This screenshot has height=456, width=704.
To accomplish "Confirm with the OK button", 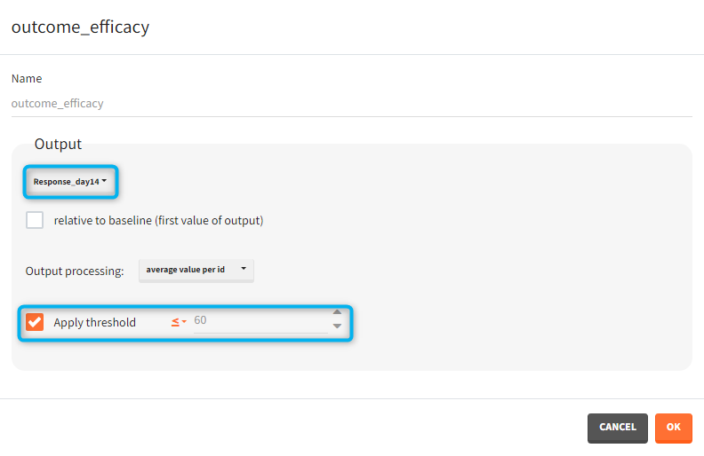I will [673, 428].
